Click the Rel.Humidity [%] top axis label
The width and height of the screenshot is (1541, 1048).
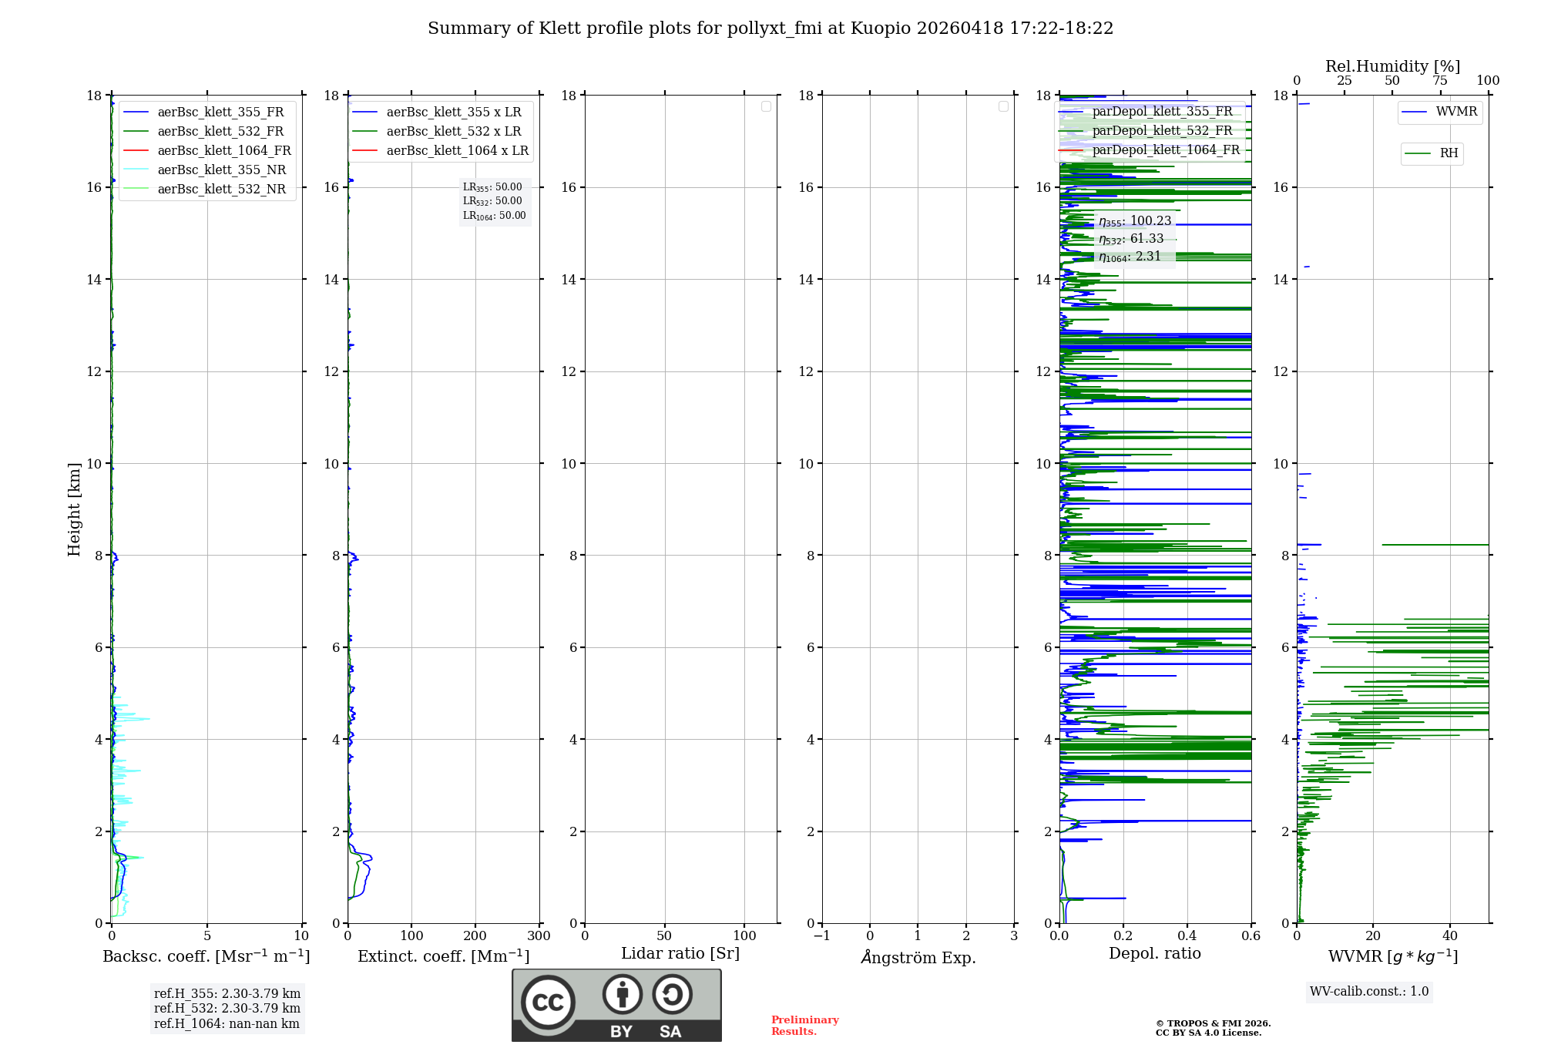[x=1392, y=66]
